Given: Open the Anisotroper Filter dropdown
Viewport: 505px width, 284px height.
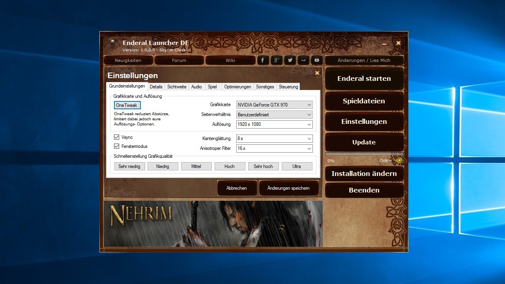Looking at the screenshot, I should point(274,149).
